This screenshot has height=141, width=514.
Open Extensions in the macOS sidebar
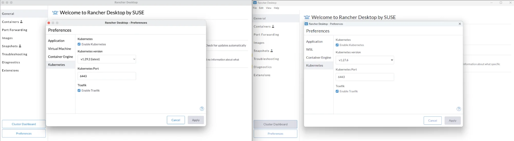pos(24,70)
